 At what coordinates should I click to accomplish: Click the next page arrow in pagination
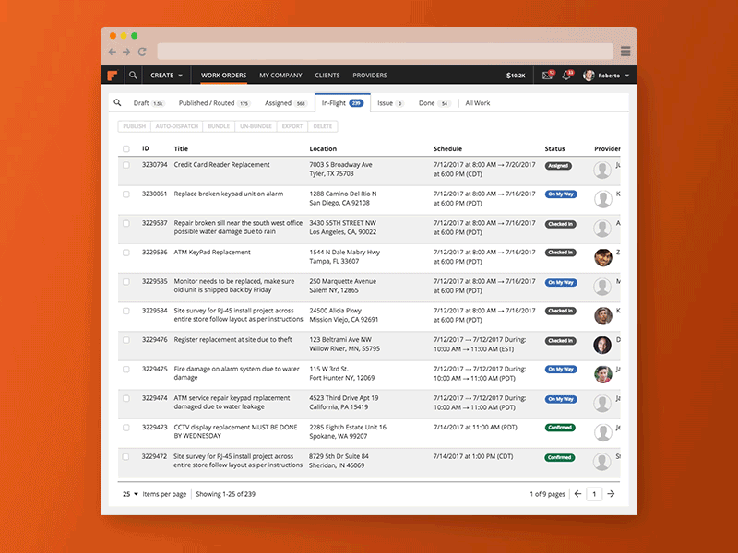[611, 494]
